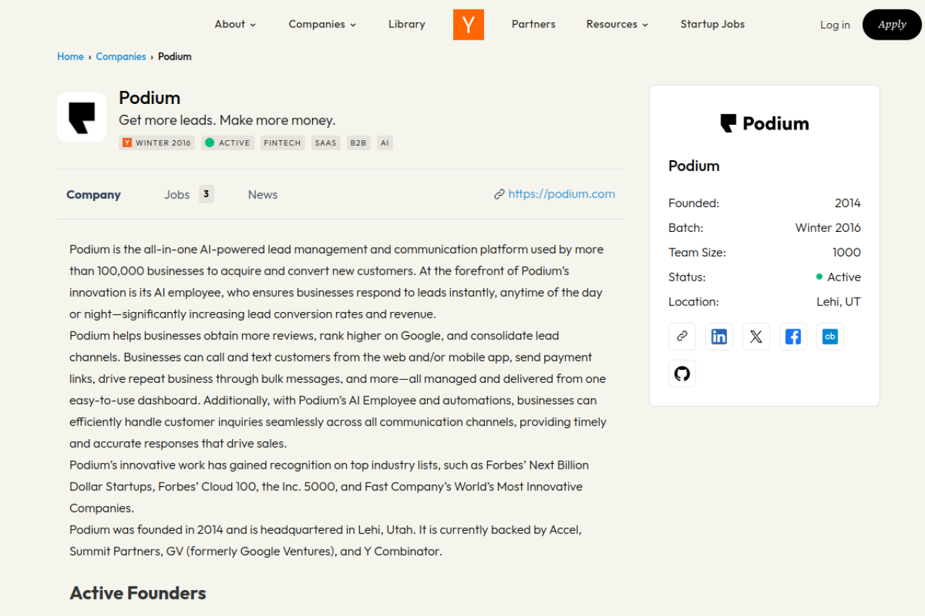Click the Location value Lehi, UT
Image resolution: width=925 pixels, height=616 pixels.
839,302
